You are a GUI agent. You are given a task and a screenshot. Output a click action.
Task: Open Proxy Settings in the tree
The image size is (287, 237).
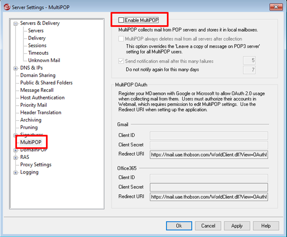(x=36, y=165)
